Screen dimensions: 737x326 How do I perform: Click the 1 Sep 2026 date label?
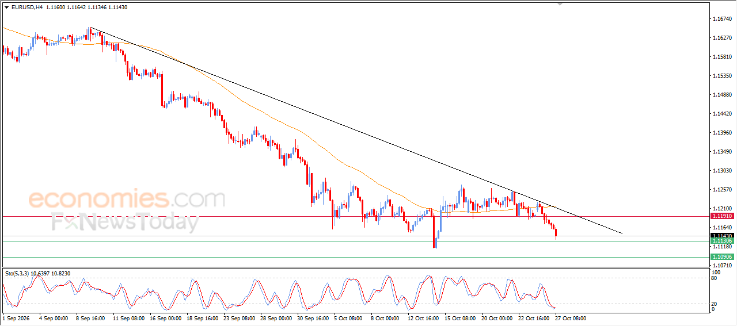(16, 318)
